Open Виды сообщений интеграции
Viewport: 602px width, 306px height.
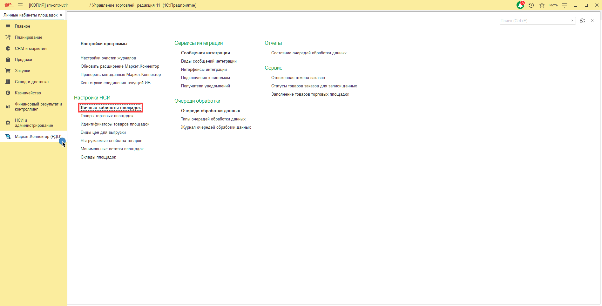coord(209,61)
